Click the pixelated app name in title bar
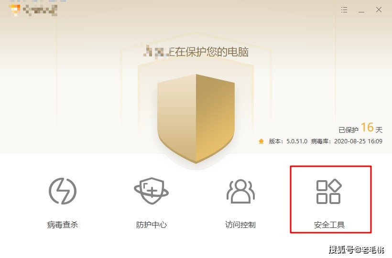392x258 pixels. point(40,10)
